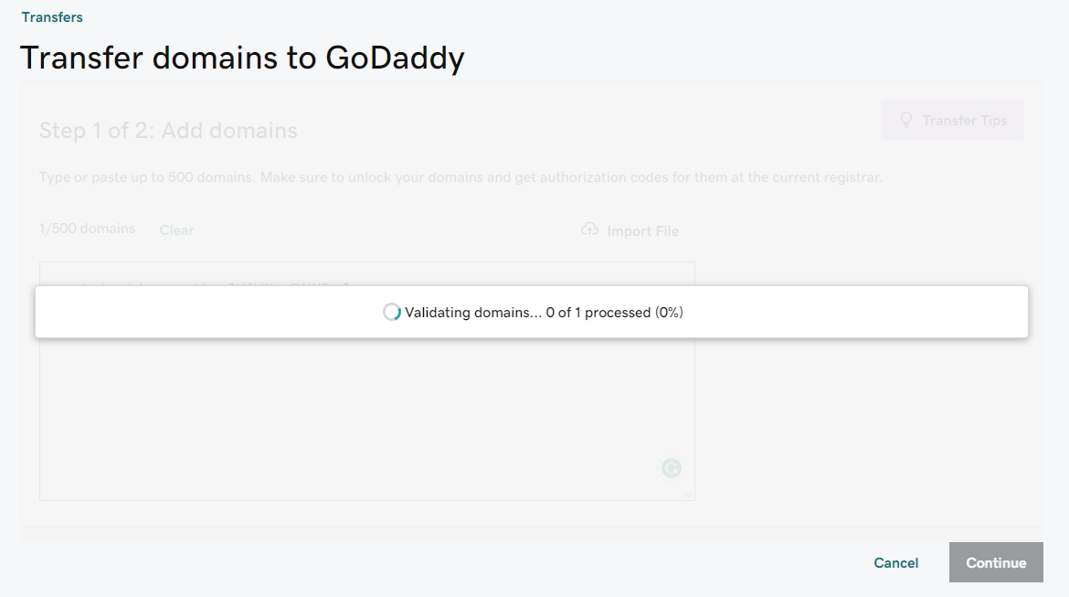Click the "Validating domains..." status text

473,312
